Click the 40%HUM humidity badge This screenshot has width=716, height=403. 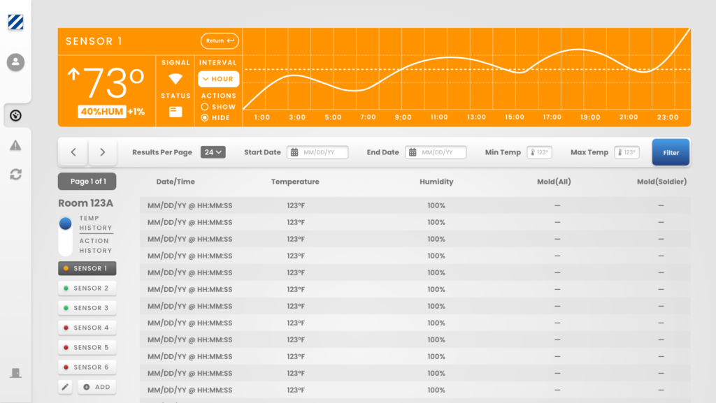coord(101,112)
